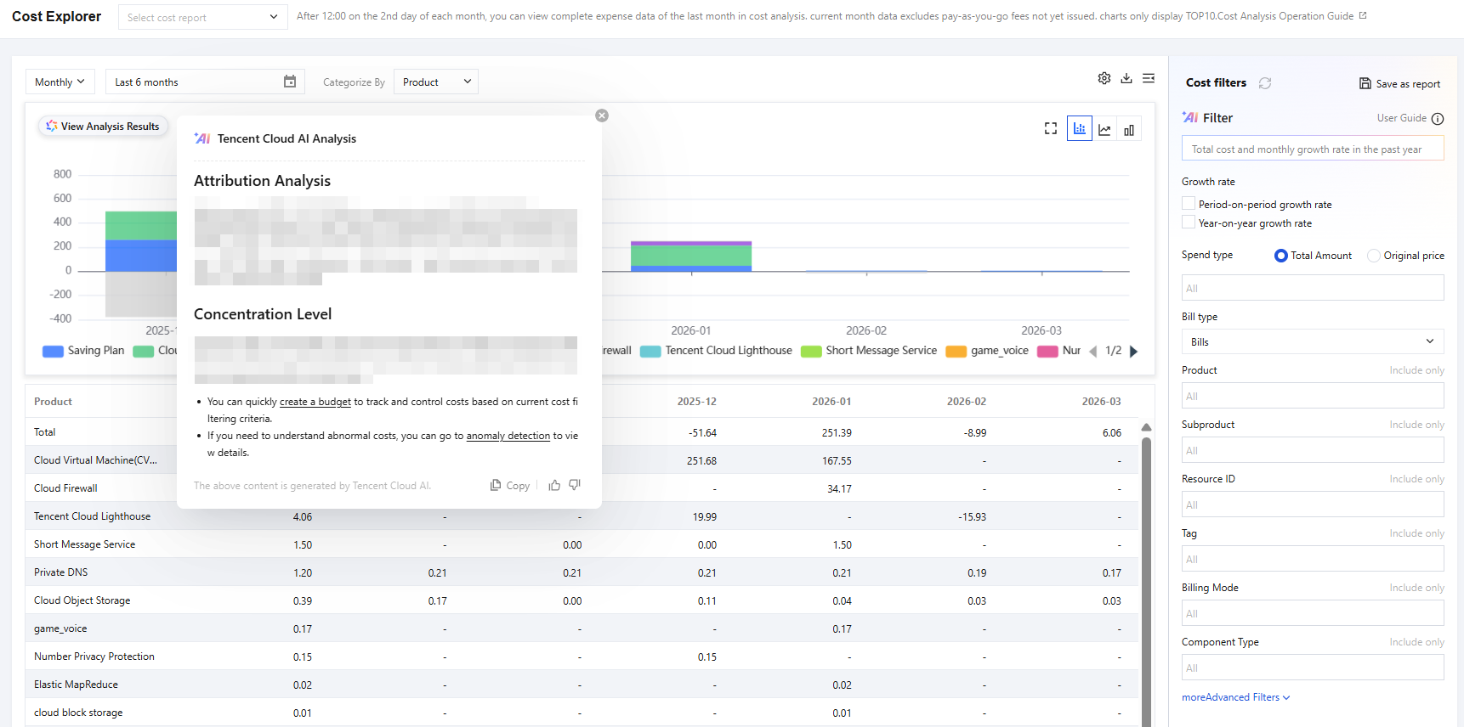Open the Categorize By Product dropdown
The height and width of the screenshot is (727, 1464).
[x=436, y=82]
